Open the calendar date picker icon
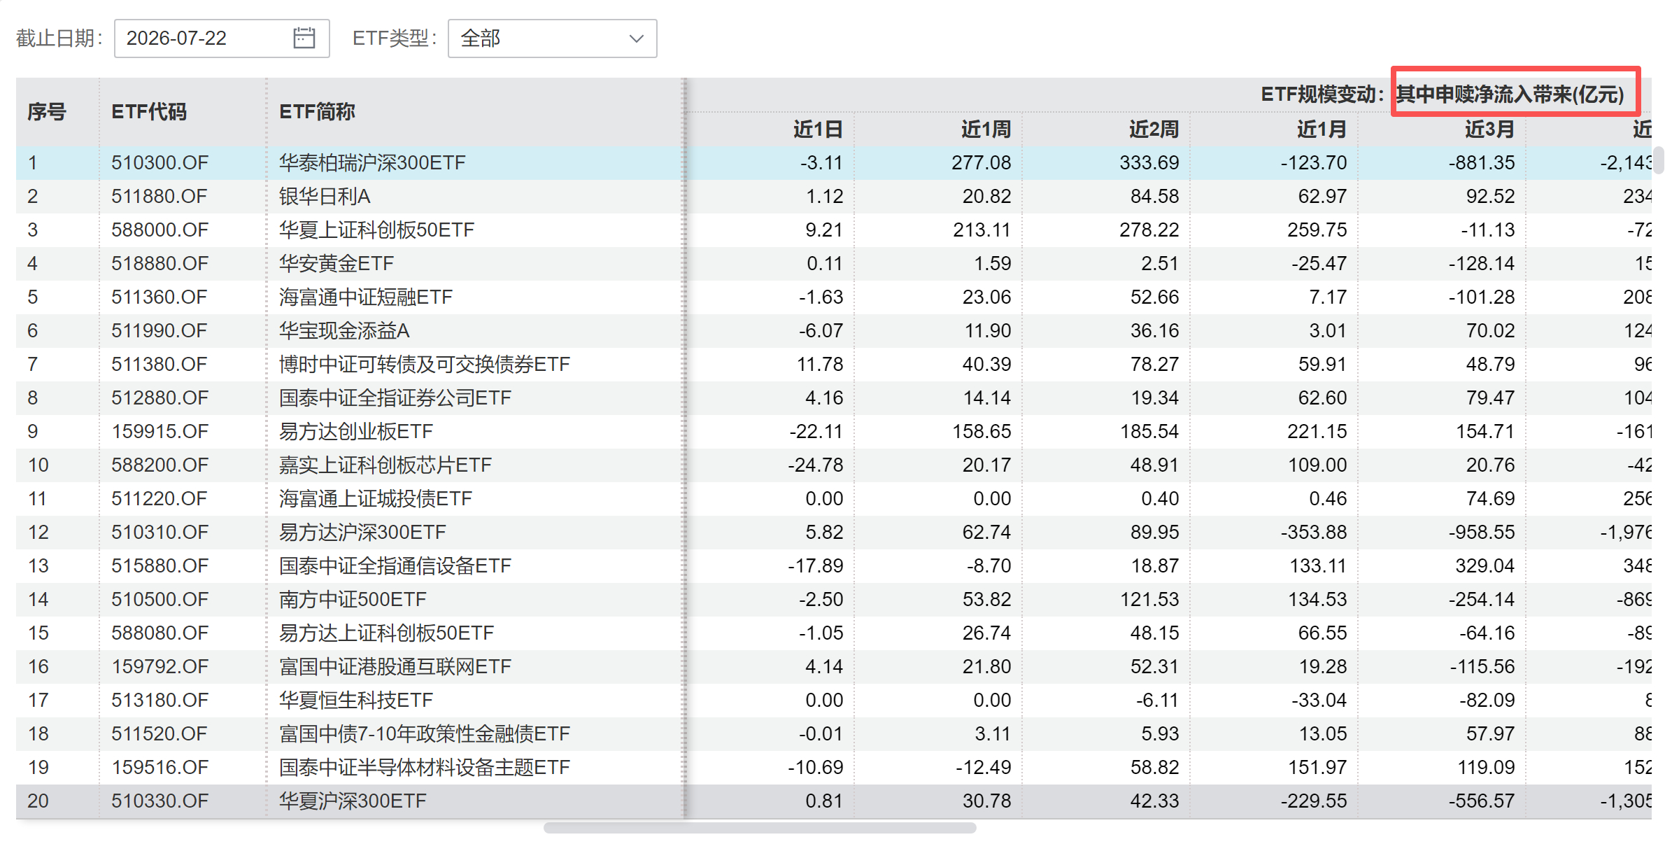 (304, 38)
